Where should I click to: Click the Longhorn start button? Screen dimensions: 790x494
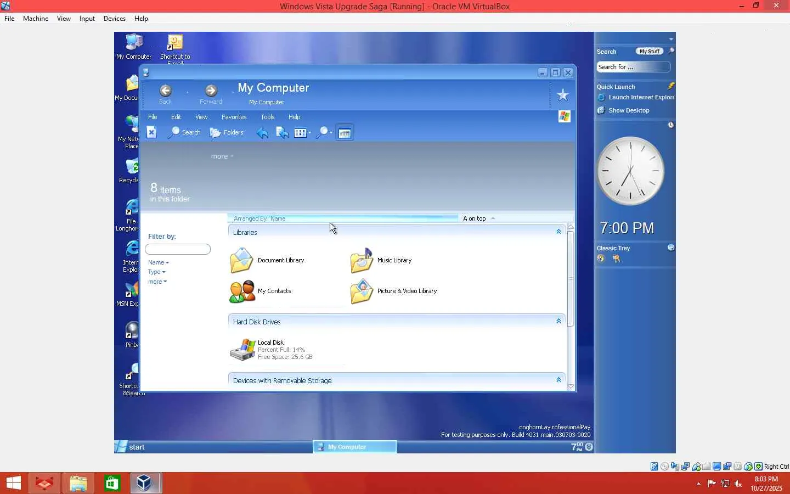pos(131,447)
